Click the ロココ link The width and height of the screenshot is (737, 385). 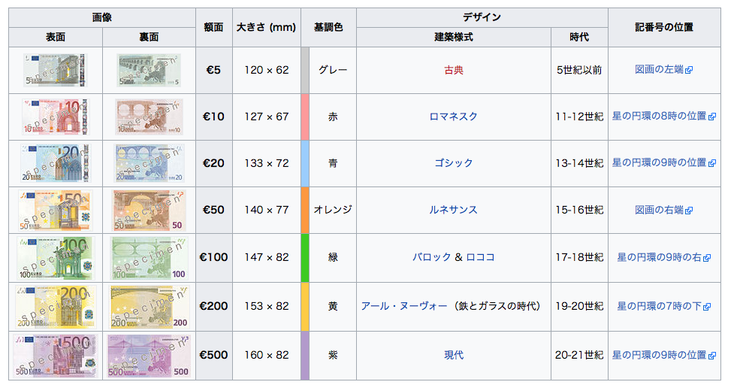[481, 257]
